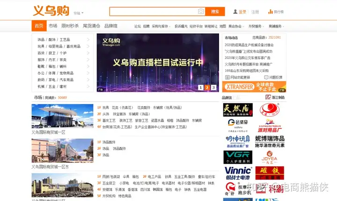Click 电工产品 in the 2F listing
Image resolution: width=337 pixels, height=201 pixels.
tap(154, 177)
